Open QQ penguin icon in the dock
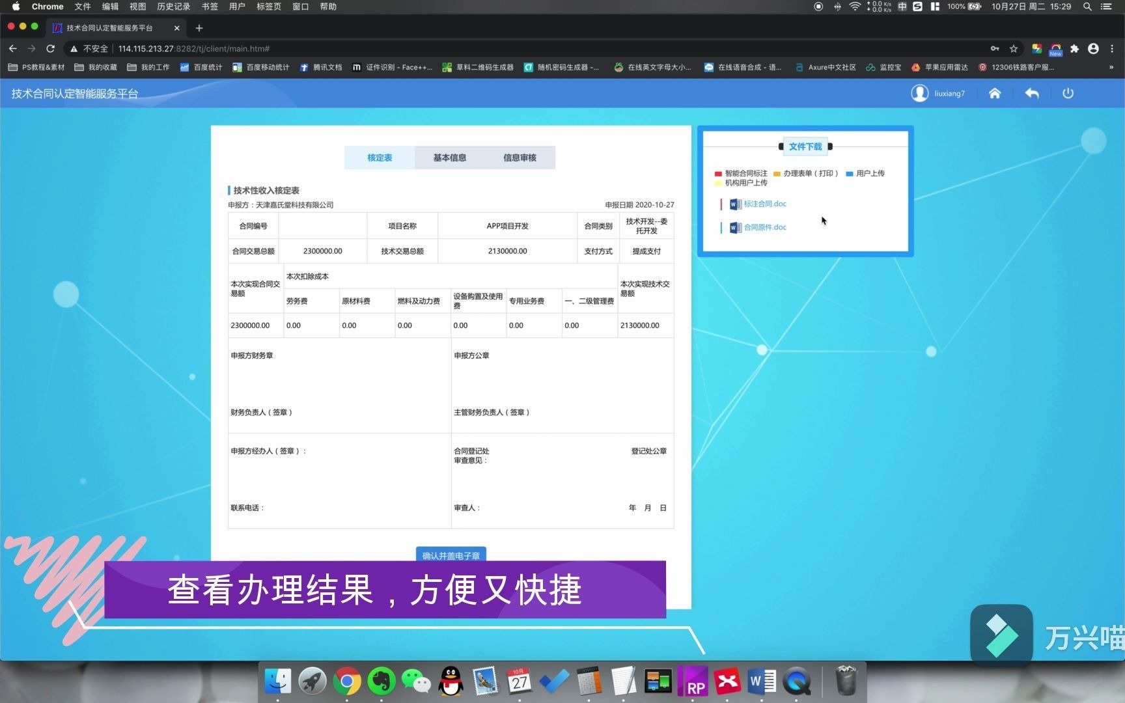 coord(451,682)
